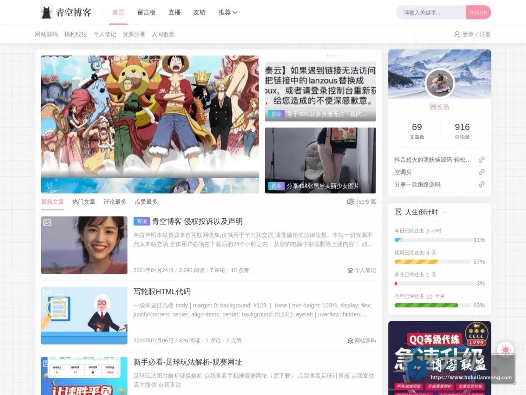Viewport: 526px width, 395px height.
Task: Open article 新手必看-足球玩法解析-观赛网址
Action: coord(188,362)
